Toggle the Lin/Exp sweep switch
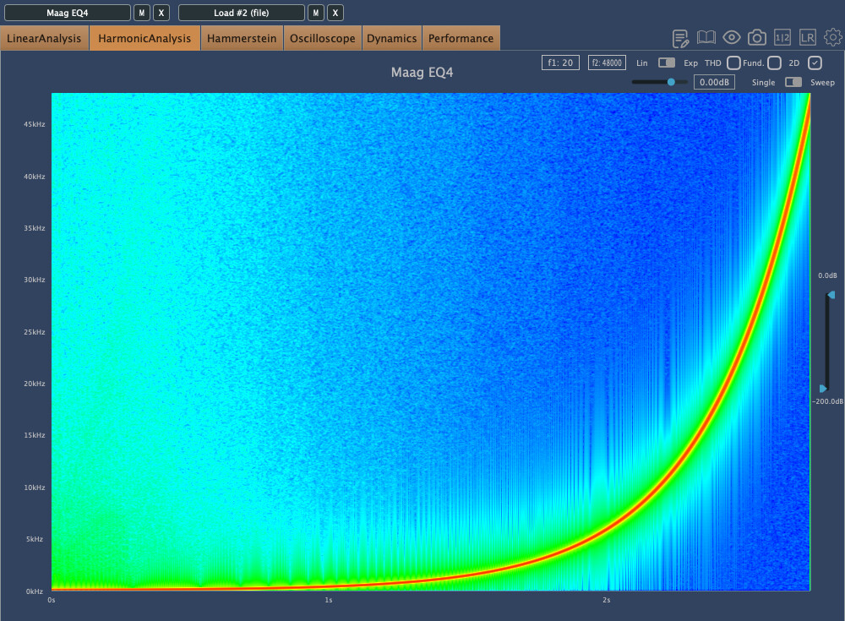The height and width of the screenshot is (621, 845). pos(667,63)
